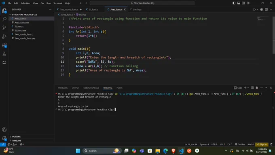This screenshot has width=275, height=155.
Task: Open the File menu
Action: [9, 3]
